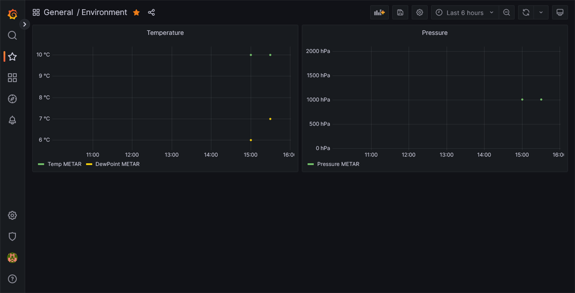Open the Grafana home logo
The height and width of the screenshot is (293, 575).
pyautogui.click(x=13, y=14)
